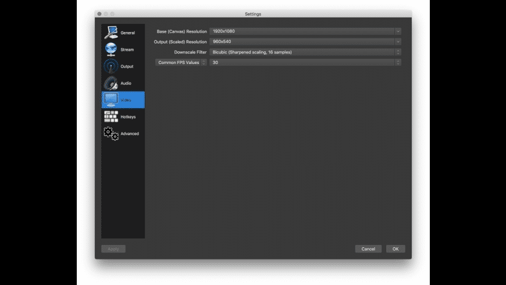The image size is (506, 285).
Task: Open General settings via computer icon
Action: click(111, 33)
